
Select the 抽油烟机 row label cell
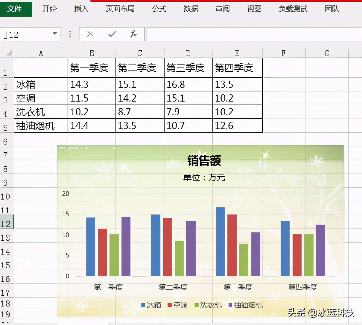[x=41, y=125]
